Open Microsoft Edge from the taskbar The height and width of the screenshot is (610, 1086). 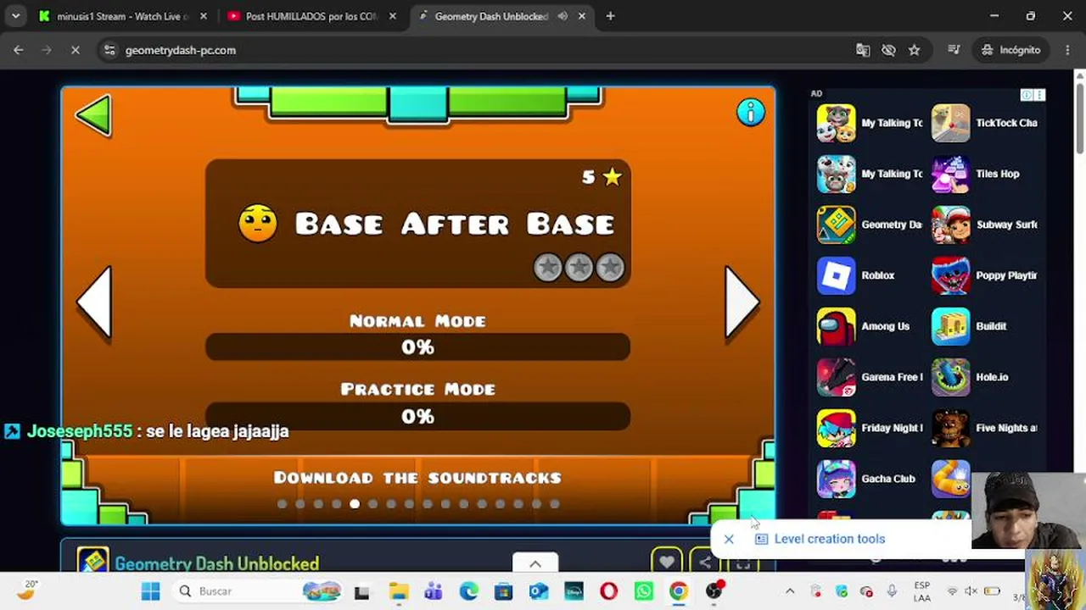tap(468, 591)
